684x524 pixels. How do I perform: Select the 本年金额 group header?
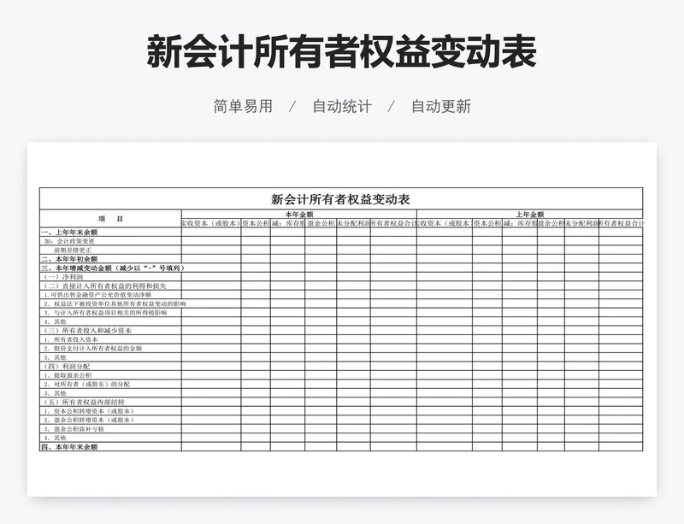coord(299,215)
